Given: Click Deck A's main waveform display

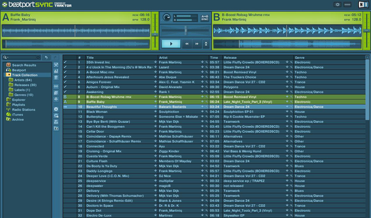Looking at the screenshot, I should [x=76, y=31].
